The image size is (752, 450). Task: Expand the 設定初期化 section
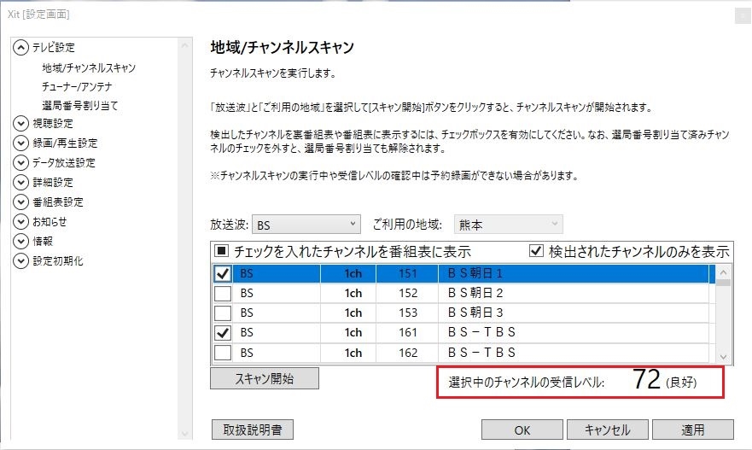(20, 261)
